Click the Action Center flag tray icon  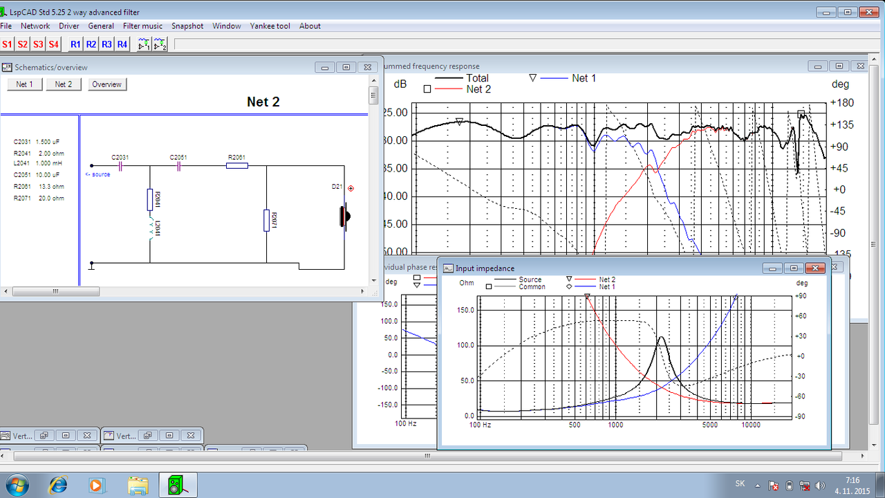click(774, 485)
